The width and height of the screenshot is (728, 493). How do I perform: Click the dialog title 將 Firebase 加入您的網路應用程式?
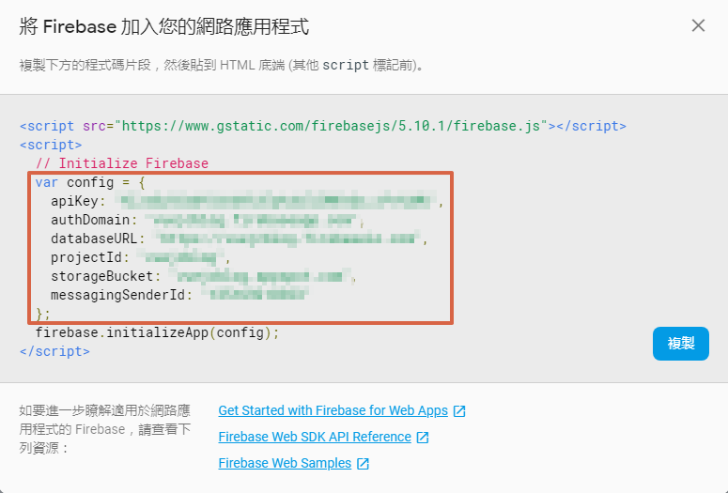pyautogui.click(x=163, y=26)
